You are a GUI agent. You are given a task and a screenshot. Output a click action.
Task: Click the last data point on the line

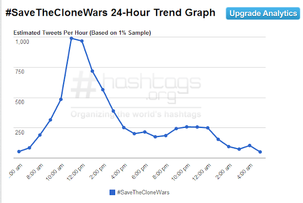pos(260,152)
